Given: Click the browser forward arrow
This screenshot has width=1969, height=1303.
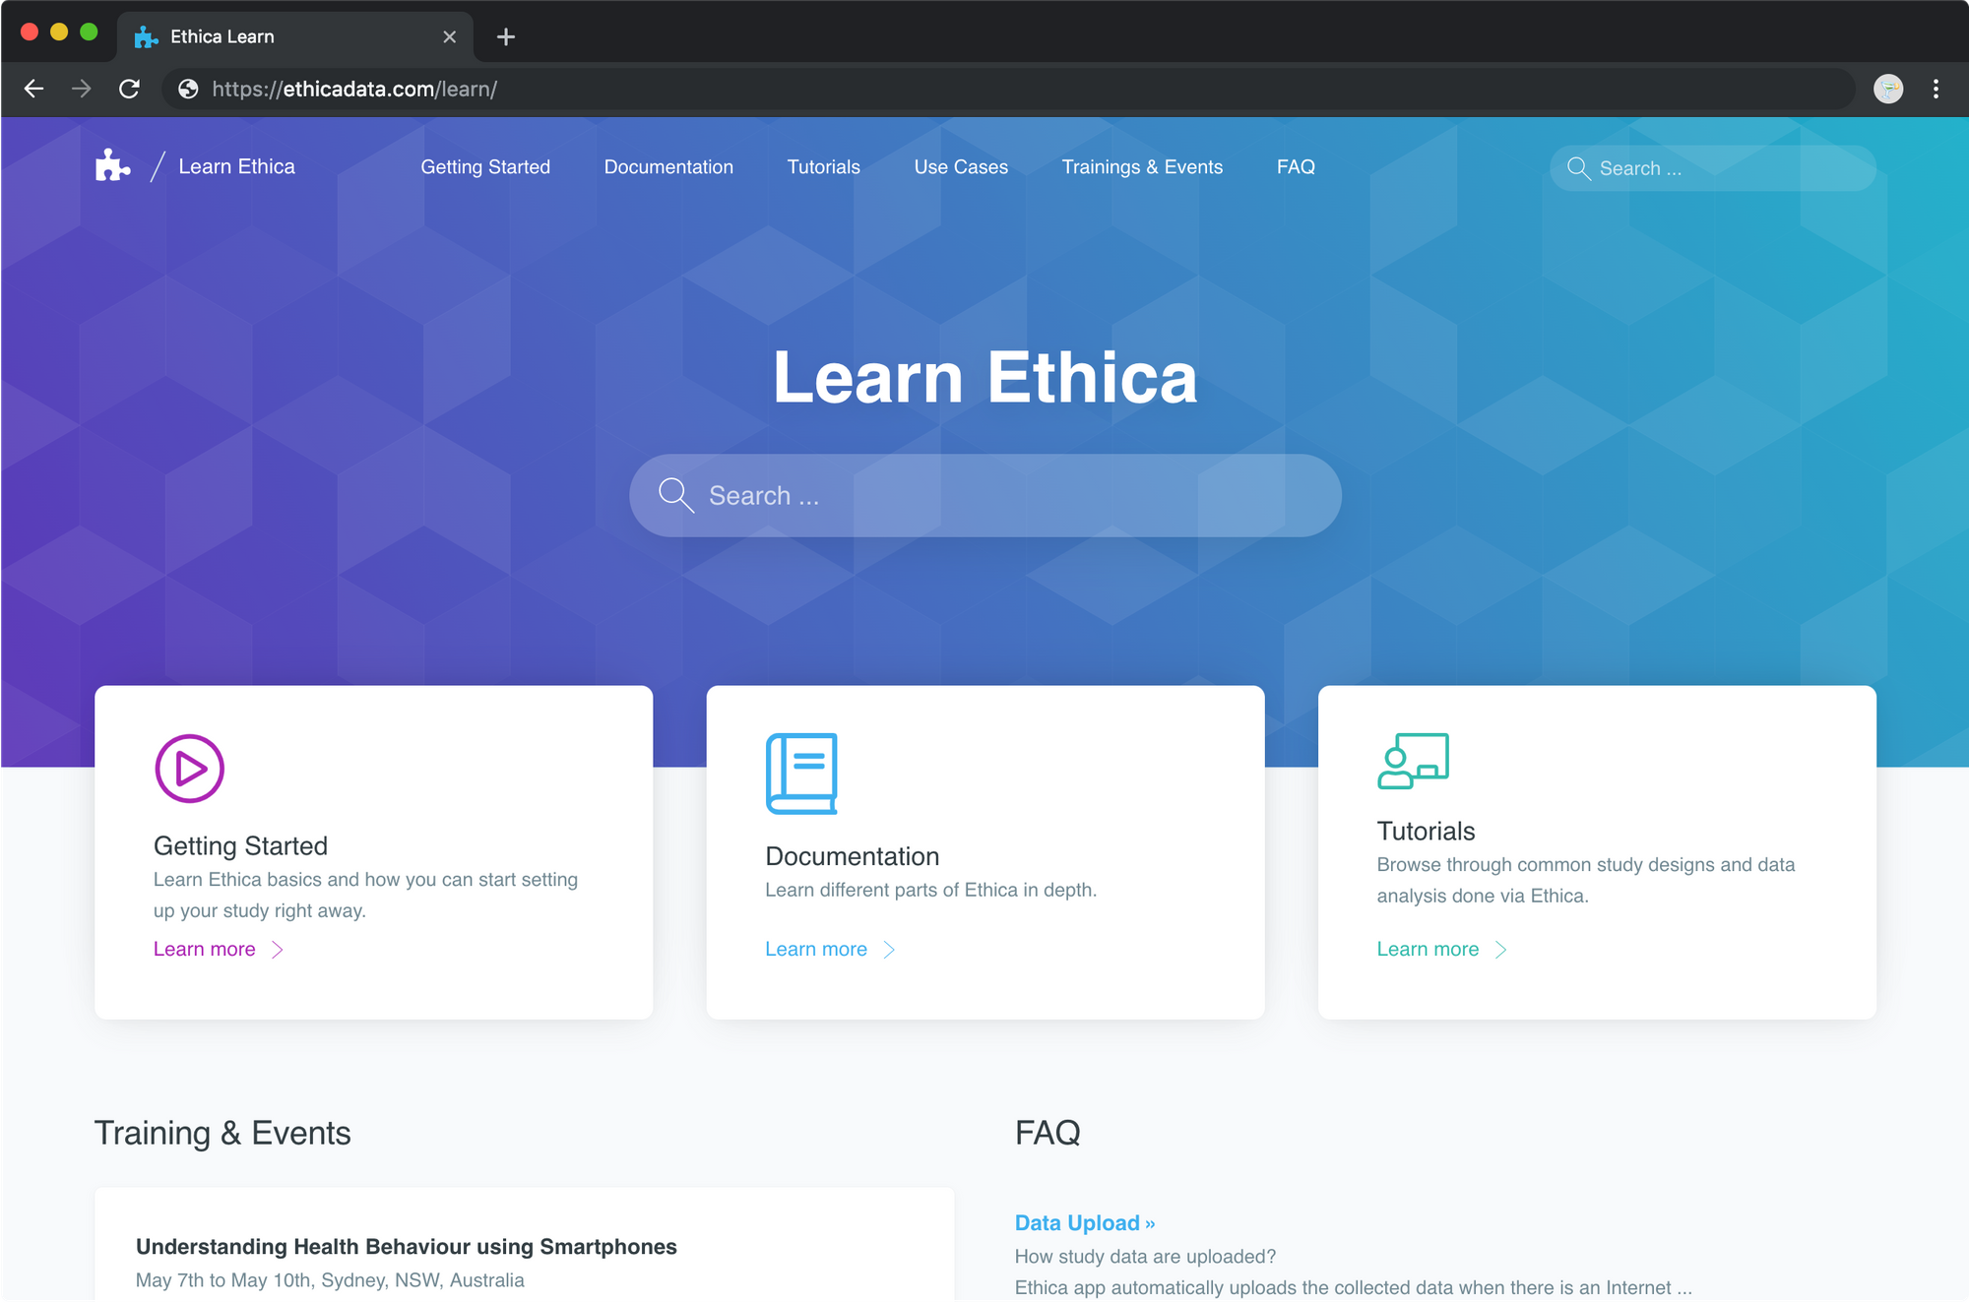Looking at the screenshot, I should point(82,90).
